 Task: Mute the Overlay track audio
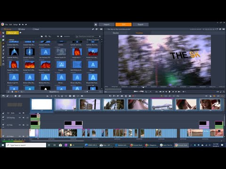pyautogui.click(x=24, y=117)
